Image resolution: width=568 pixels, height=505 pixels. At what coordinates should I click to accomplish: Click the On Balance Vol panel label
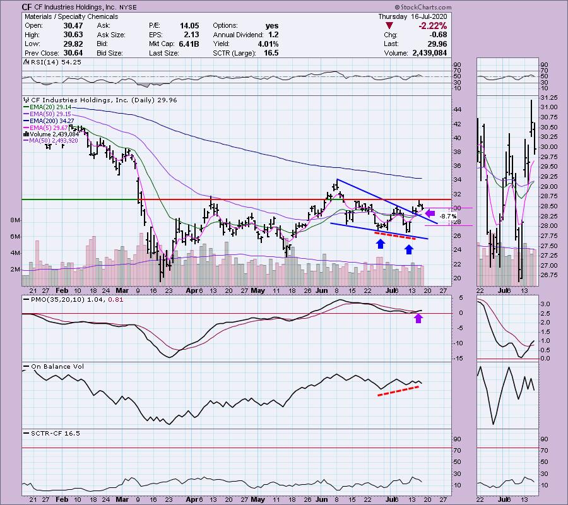coord(57,367)
